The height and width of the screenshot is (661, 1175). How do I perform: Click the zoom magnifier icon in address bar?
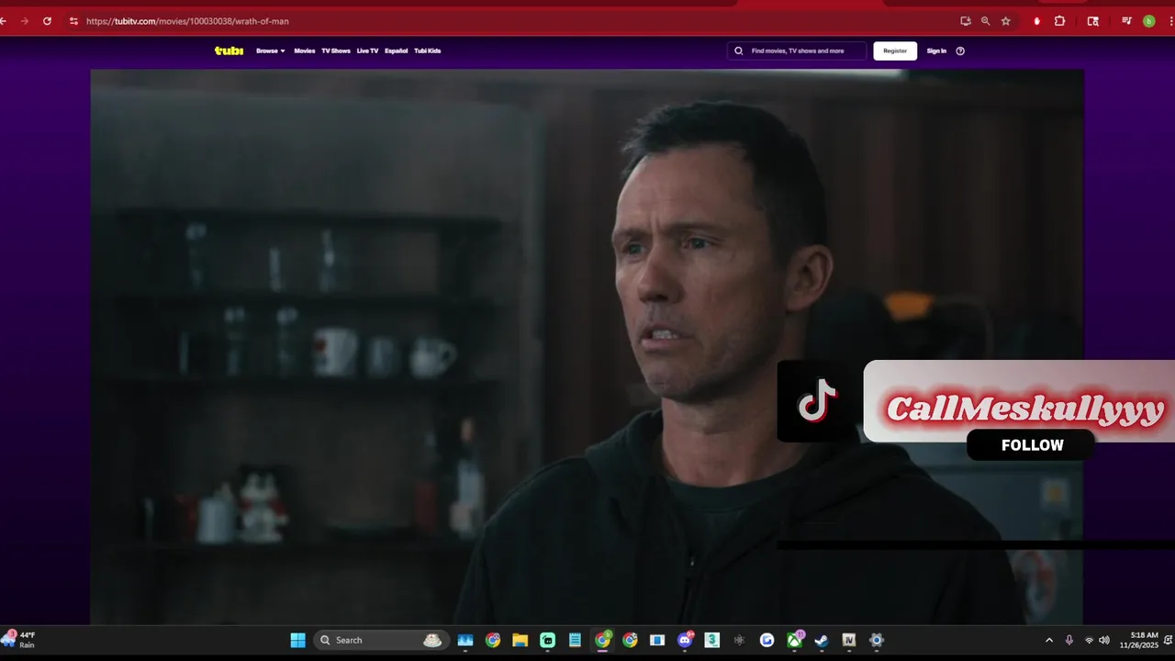pyautogui.click(x=985, y=21)
